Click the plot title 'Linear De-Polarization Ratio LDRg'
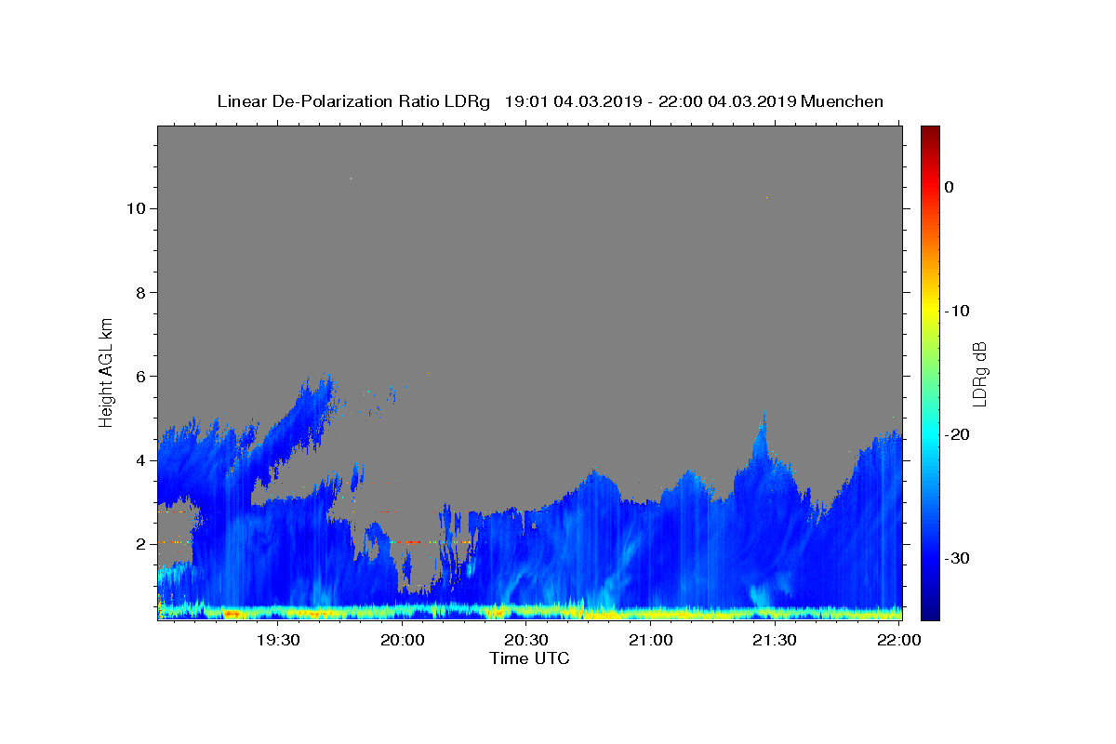Screen dimensions: 1116x744 point(353,101)
